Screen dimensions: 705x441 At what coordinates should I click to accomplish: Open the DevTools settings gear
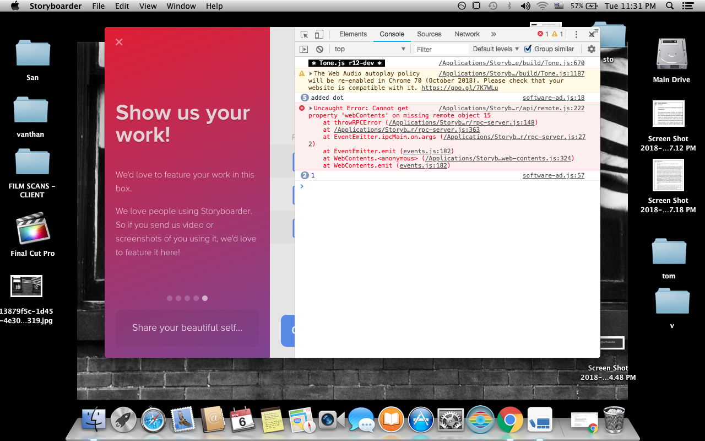[591, 49]
